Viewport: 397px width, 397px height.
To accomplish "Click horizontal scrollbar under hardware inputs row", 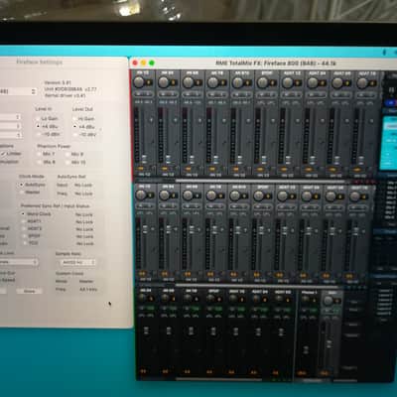I will 261,181.
